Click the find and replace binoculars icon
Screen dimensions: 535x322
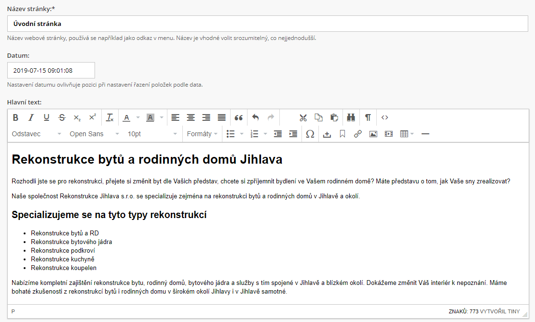click(x=351, y=117)
